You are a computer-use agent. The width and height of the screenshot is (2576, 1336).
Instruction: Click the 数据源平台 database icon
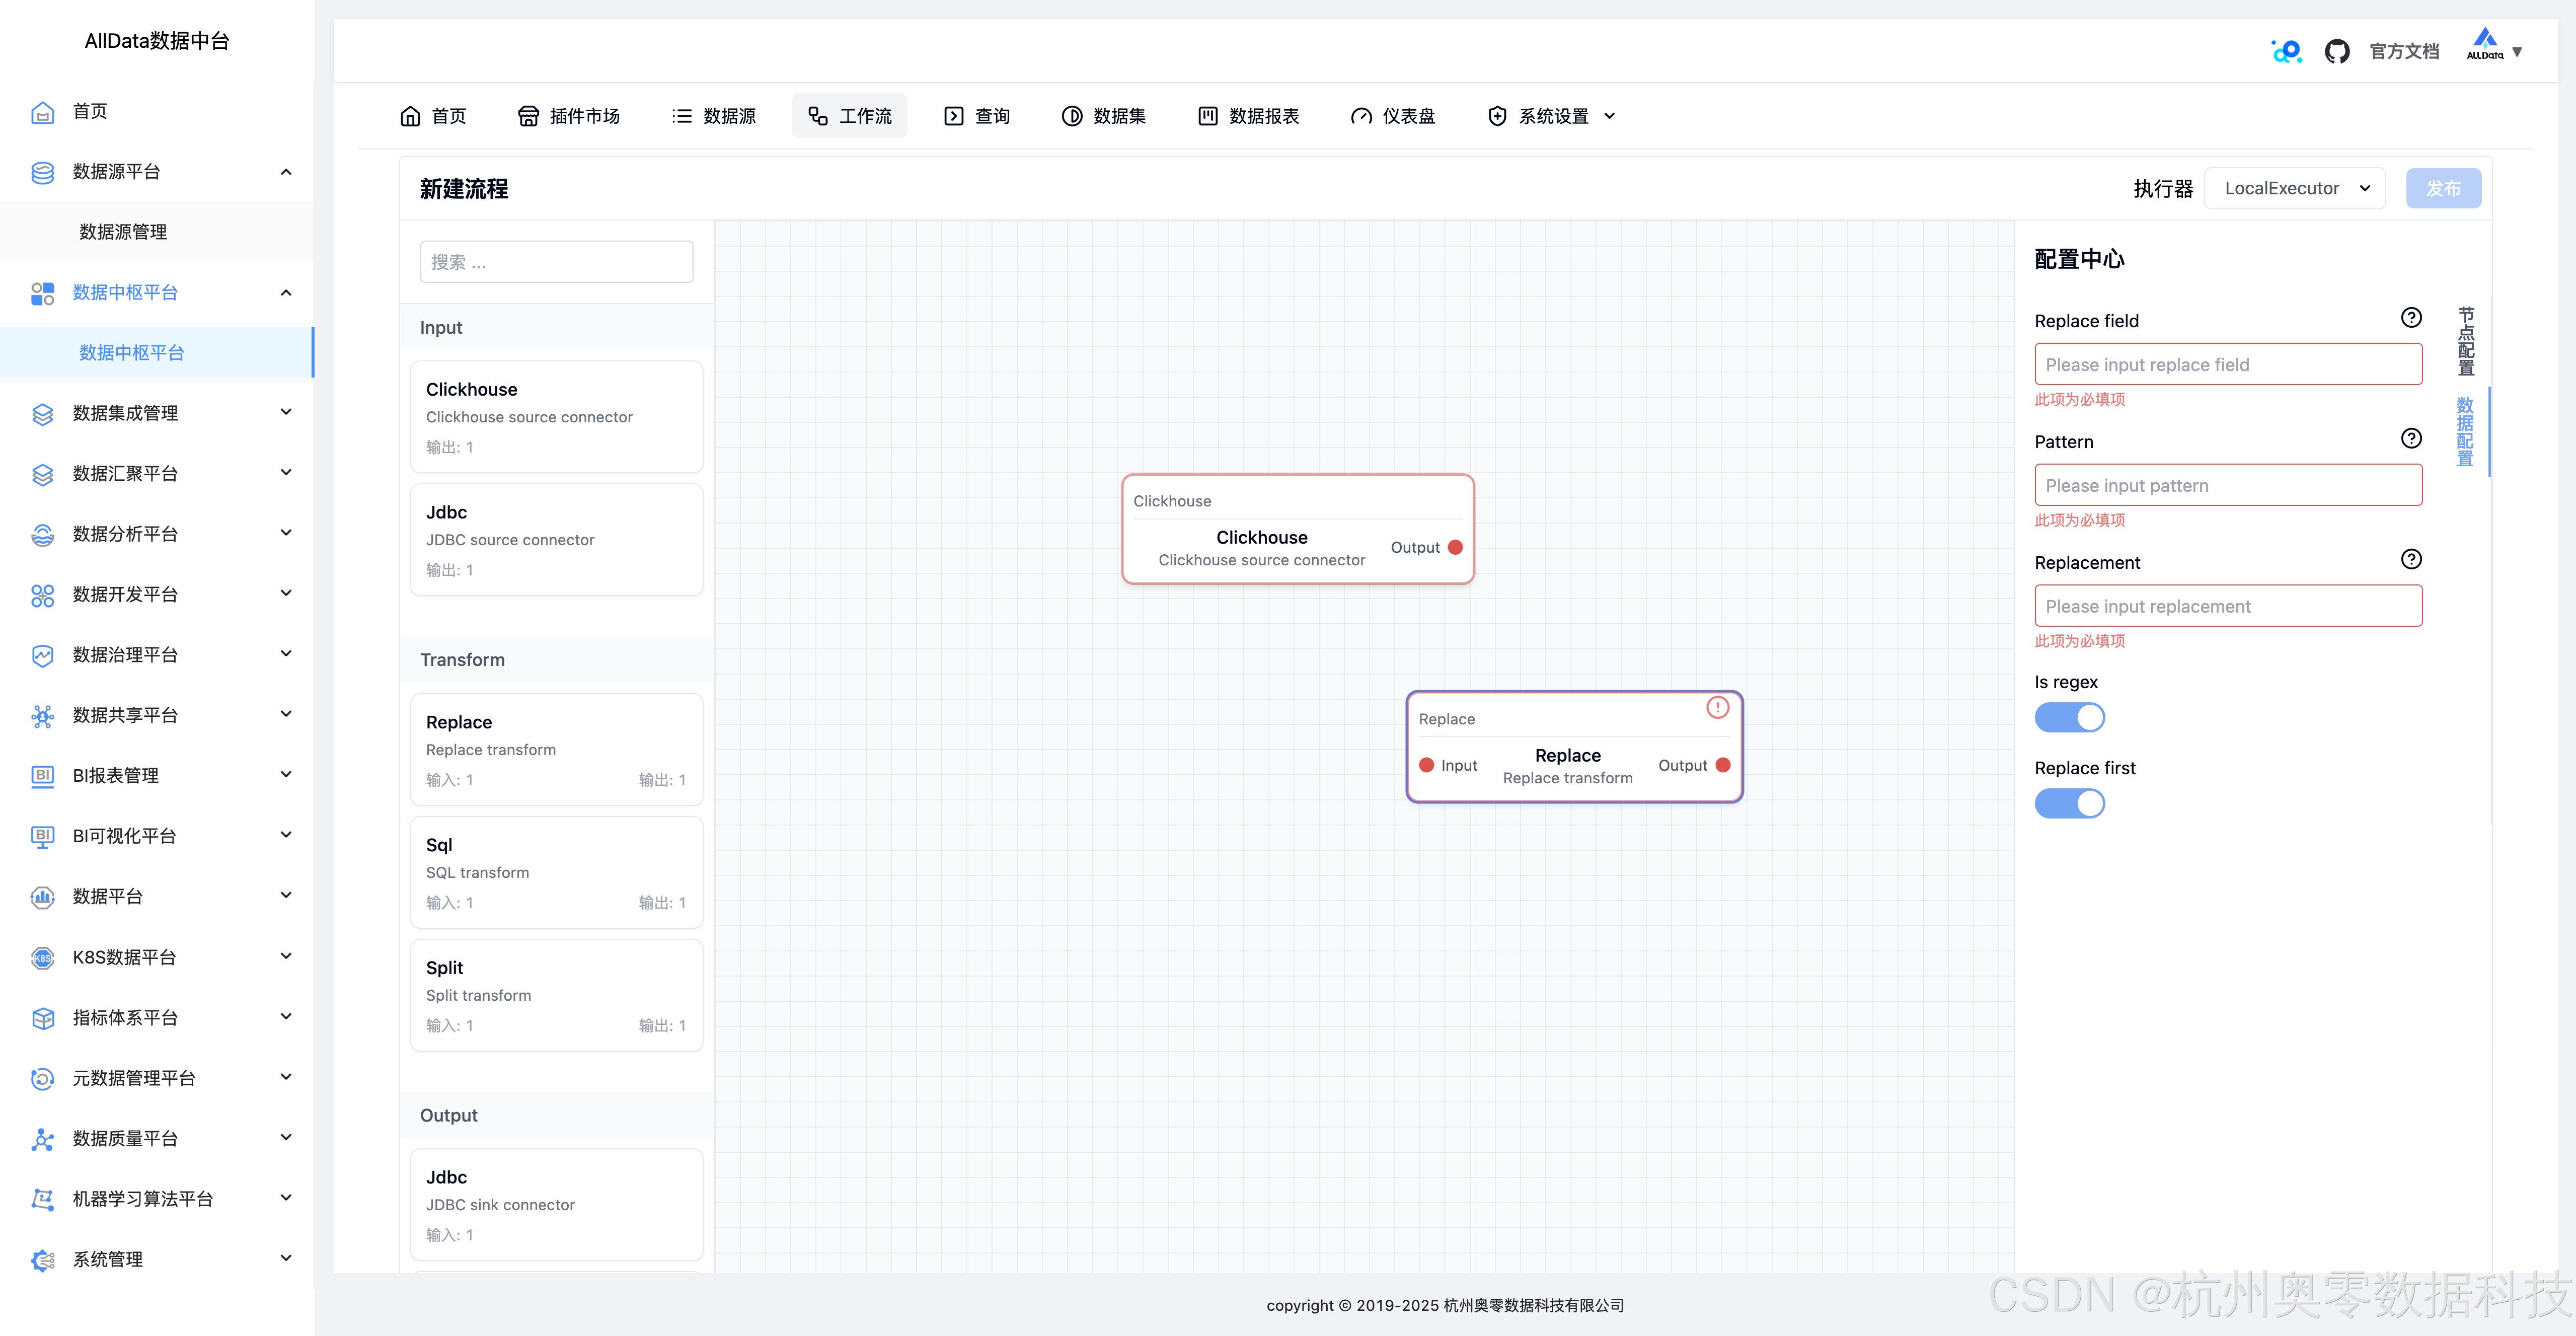(x=42, y=172)
